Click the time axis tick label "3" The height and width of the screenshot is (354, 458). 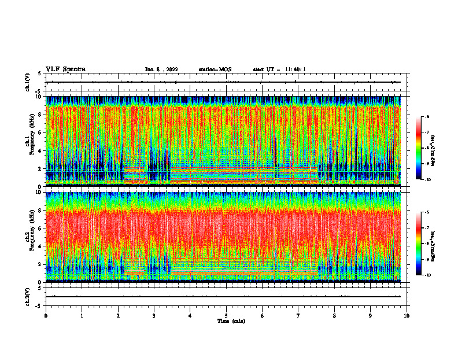154,316
